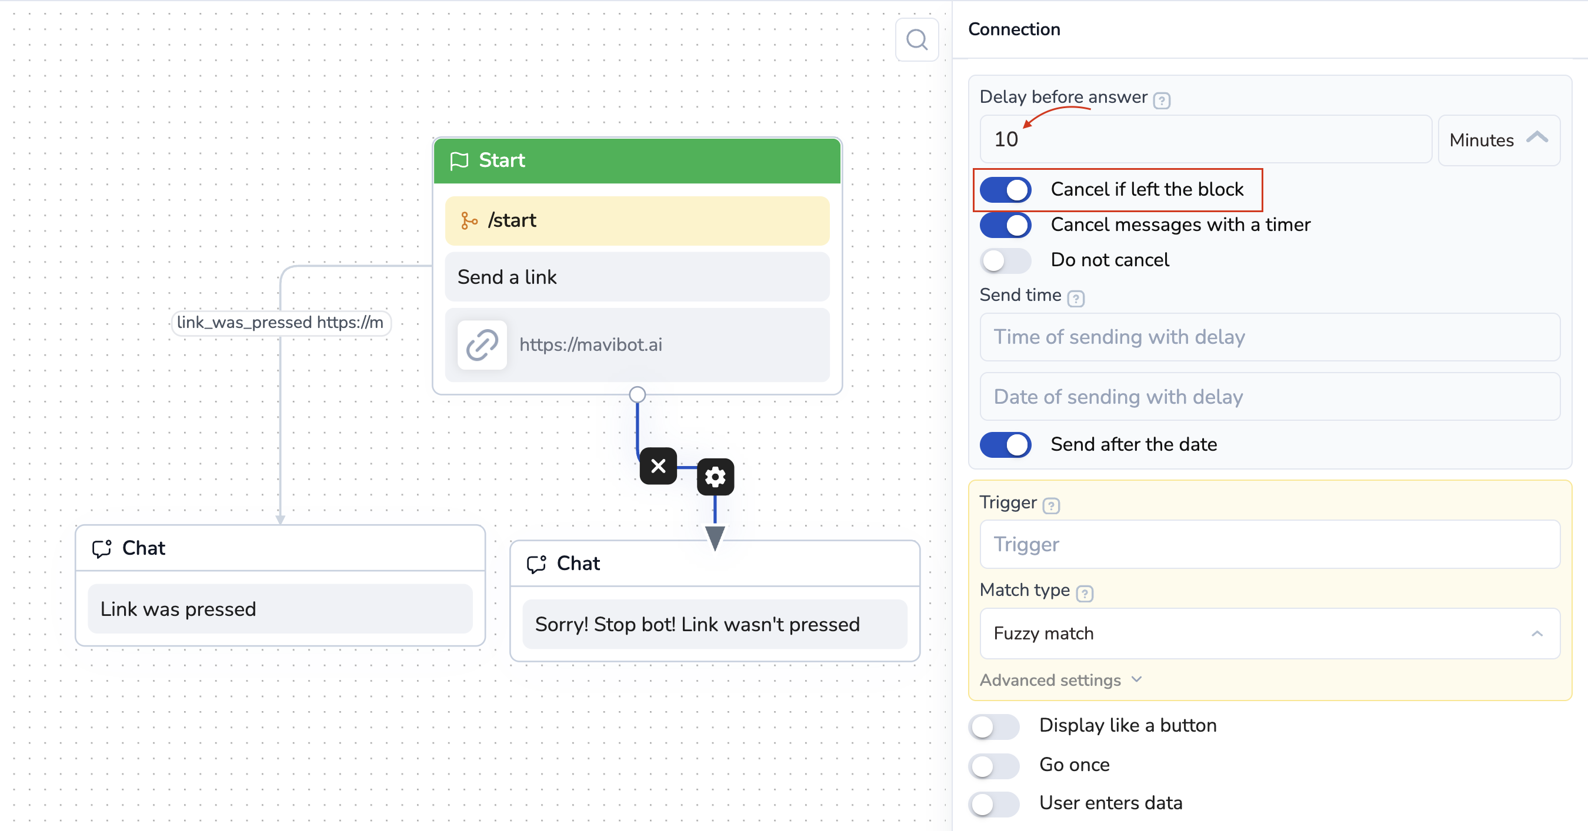The image size is (1588, 831).
Task: Enable the Do not cancel toggle
Action: point(1006,260)
